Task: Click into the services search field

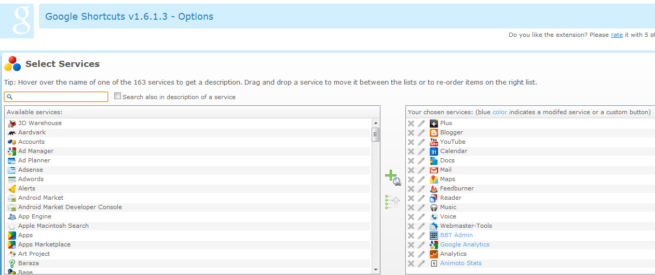Action: [x=56, y=97]
